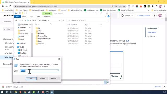Screen dimensions: 167x94
Task: Sort files by Date modified column
Action: click(x=72, y=25)
